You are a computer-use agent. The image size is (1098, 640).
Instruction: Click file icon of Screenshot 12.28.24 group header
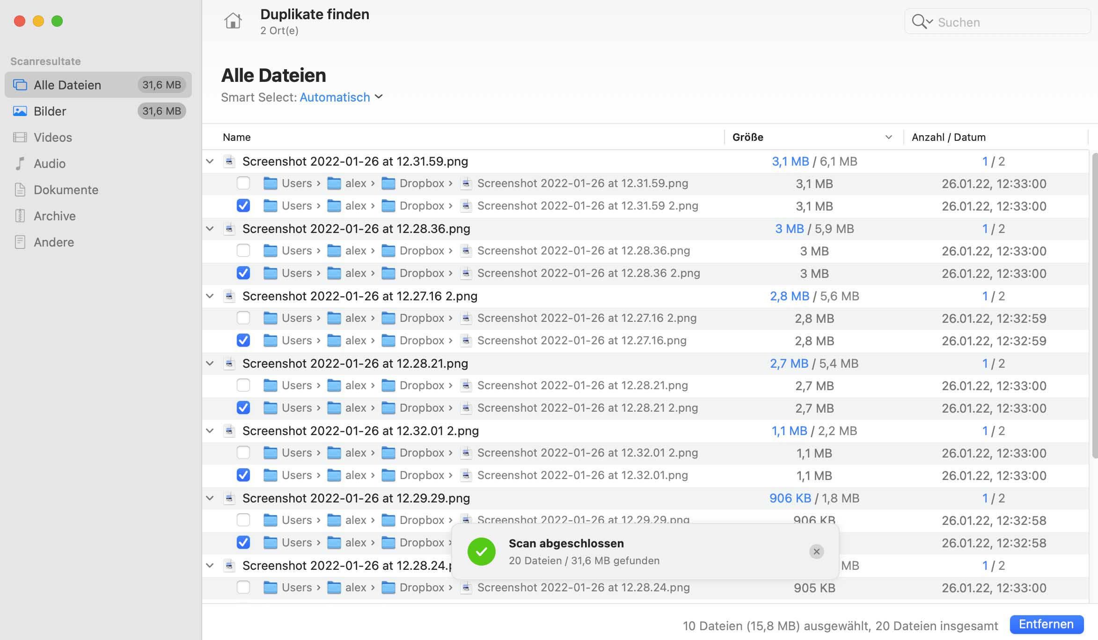pyautogui.click(x=229, y=566)
